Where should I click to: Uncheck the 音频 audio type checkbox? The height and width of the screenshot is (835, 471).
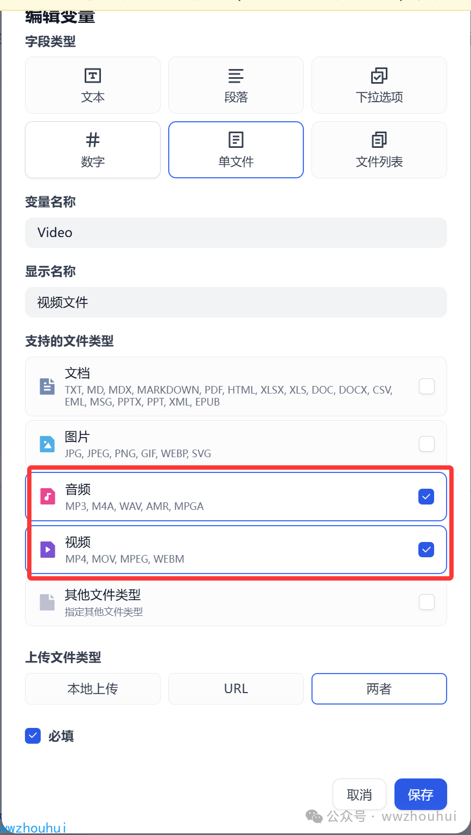tap(427, 496)
